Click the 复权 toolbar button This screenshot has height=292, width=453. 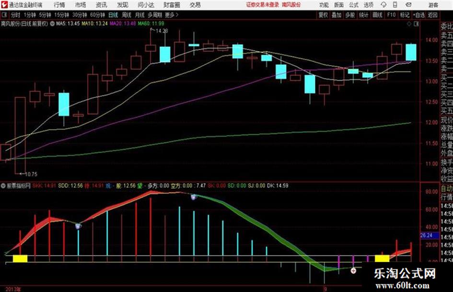(x=323, y=15)
